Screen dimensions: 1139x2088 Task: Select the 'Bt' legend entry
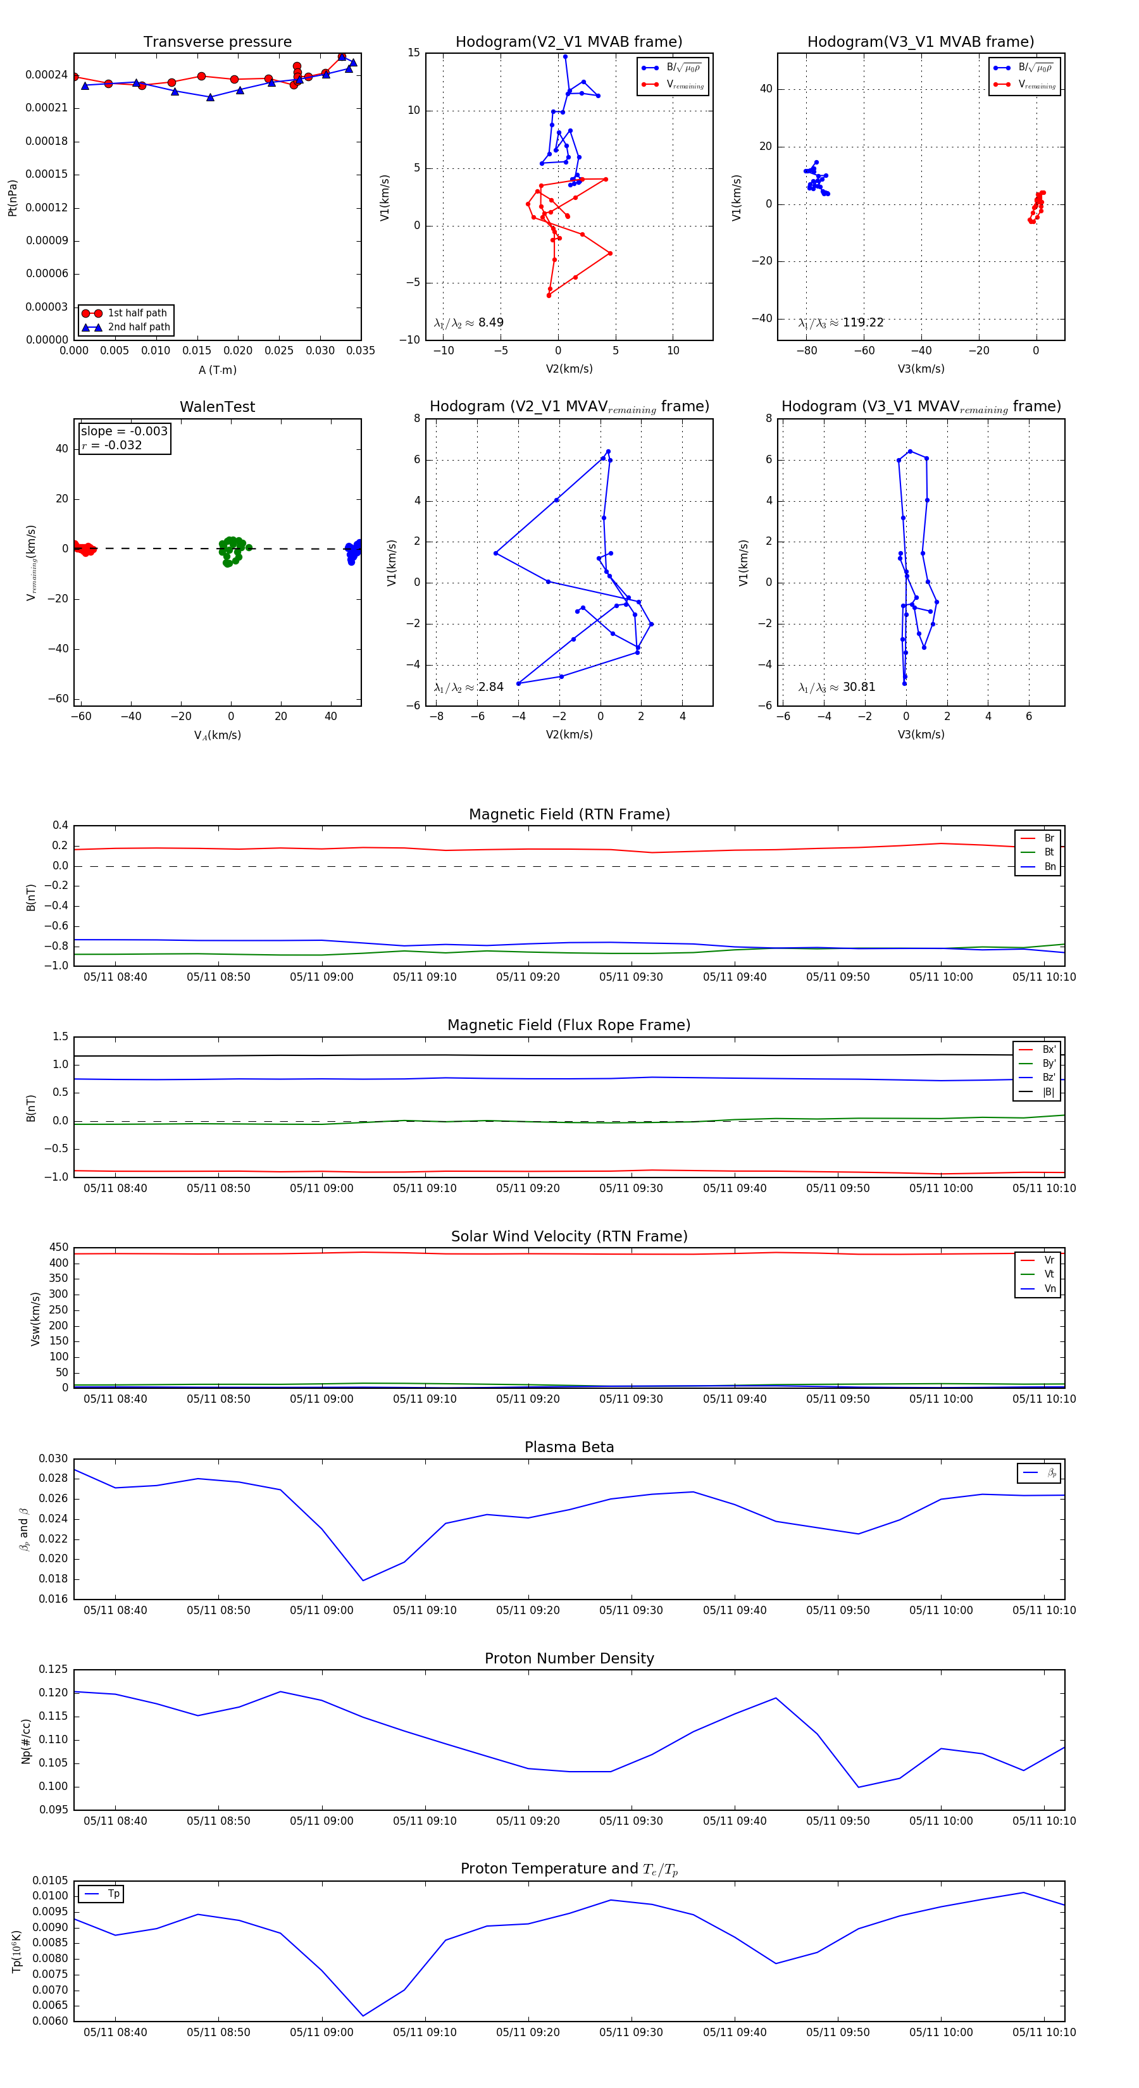click(1038, 852)
